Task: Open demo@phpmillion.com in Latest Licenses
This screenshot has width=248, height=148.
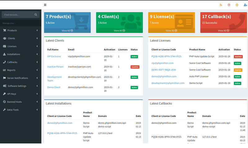Action: pos(164,76)
